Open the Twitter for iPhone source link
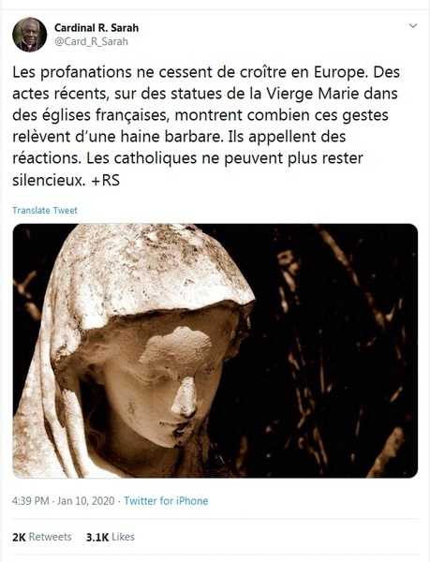The height and width of the screenshot is (562, 430). [166, 501]
